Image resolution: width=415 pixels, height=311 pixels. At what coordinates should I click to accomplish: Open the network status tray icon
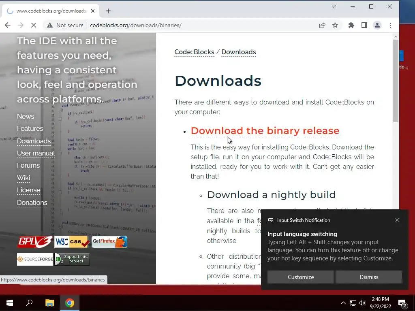click(353, 303)
